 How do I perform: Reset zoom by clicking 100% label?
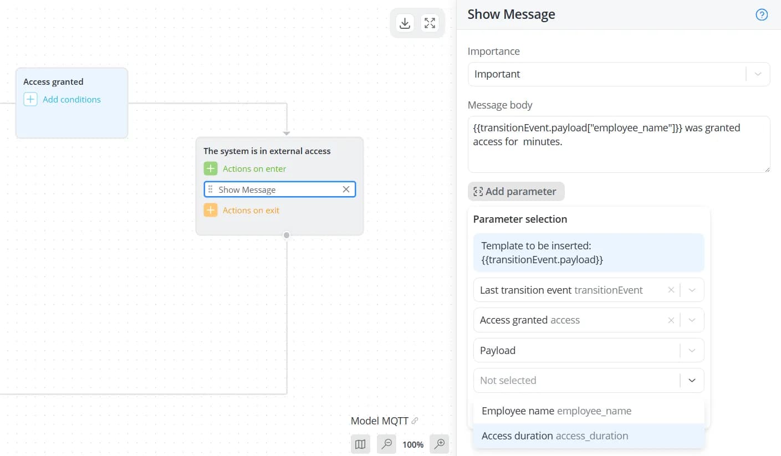pos(413,444)
